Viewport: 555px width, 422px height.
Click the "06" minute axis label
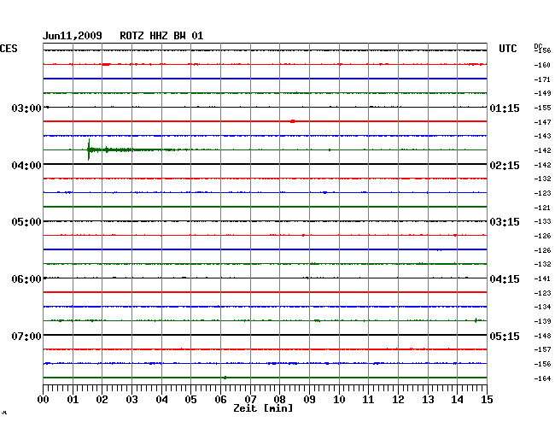pos(220,400)
